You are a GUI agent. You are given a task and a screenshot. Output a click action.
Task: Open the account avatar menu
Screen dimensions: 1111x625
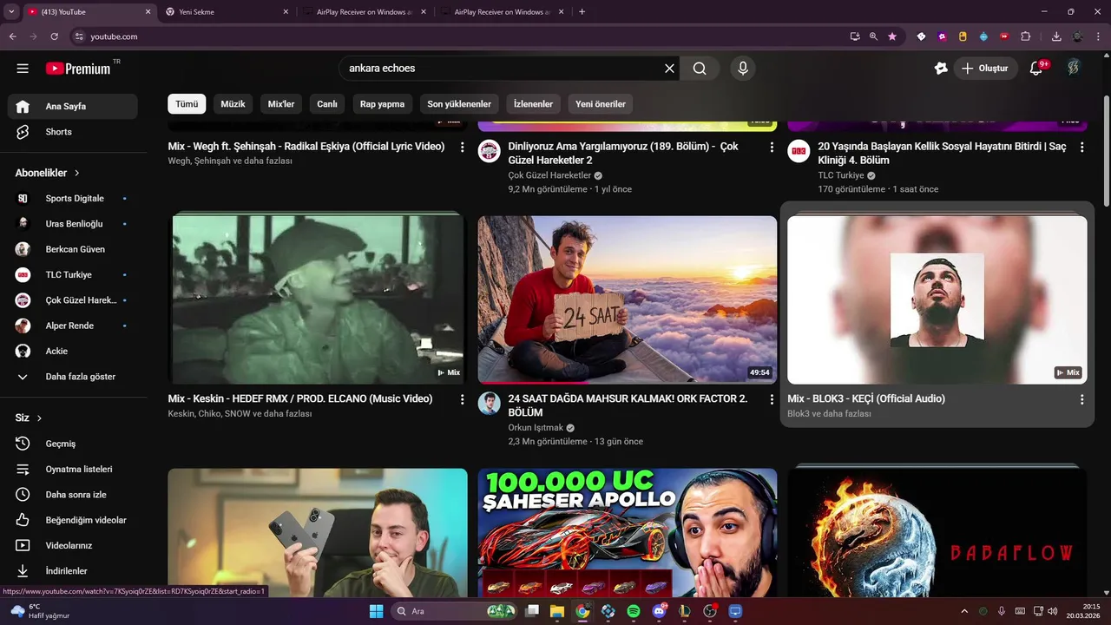click(x=1074, y=68)
